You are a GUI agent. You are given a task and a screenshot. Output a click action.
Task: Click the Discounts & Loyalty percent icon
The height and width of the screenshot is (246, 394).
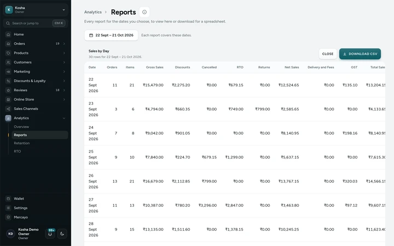click(8, 81)
